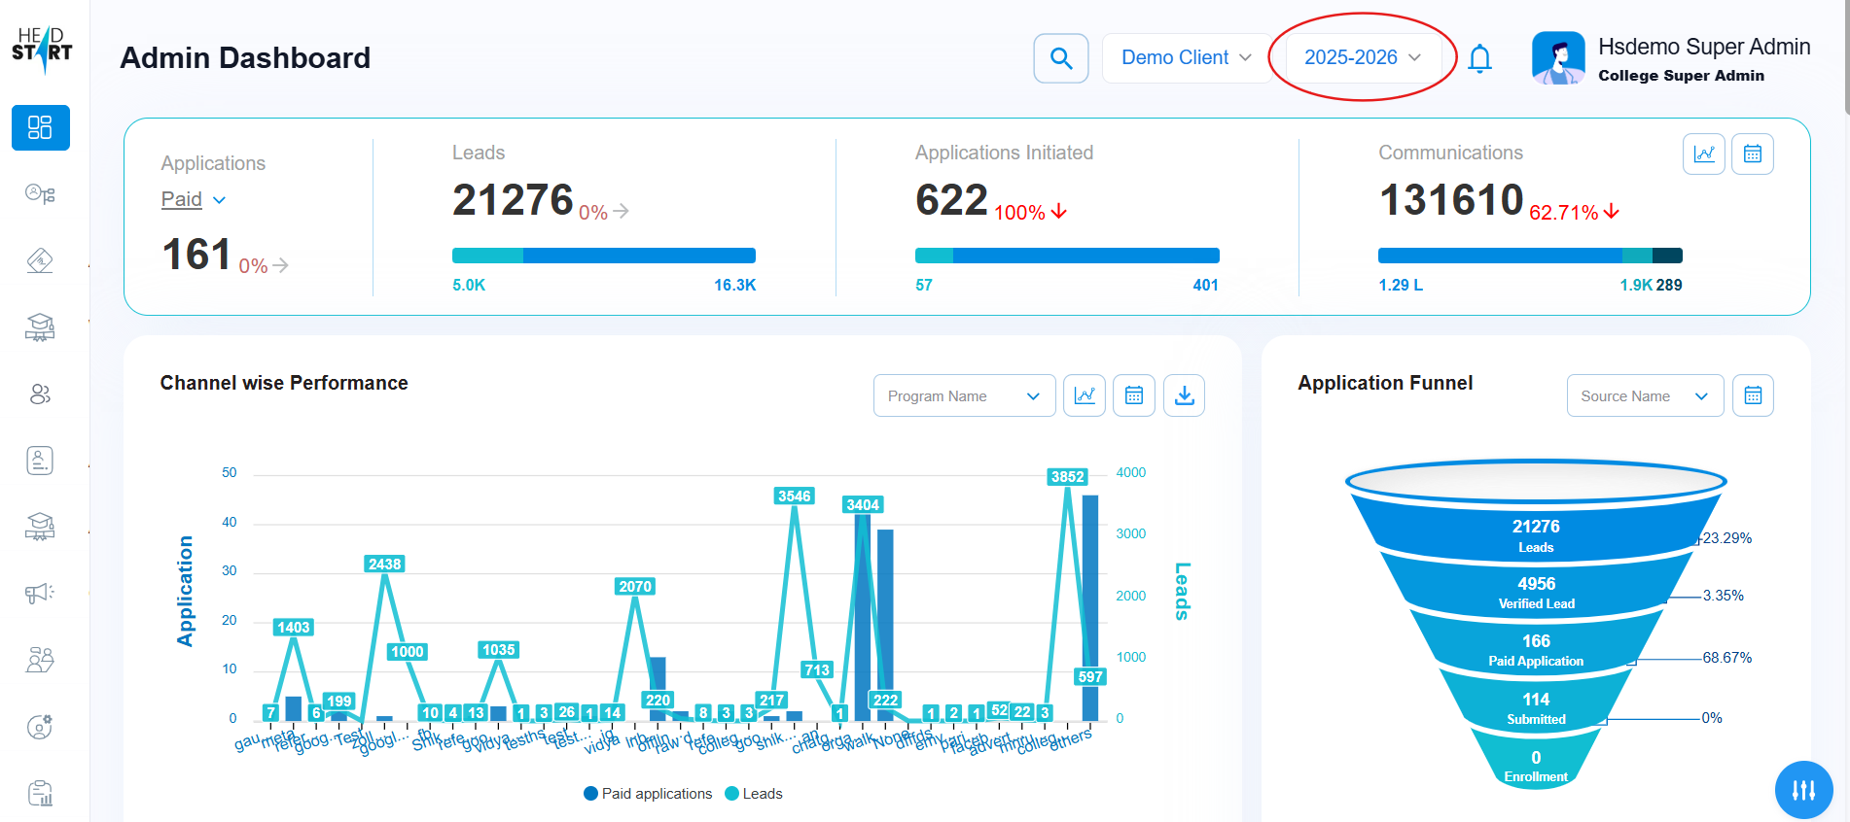Click trend chart icon in stats card

(1703, 154)
